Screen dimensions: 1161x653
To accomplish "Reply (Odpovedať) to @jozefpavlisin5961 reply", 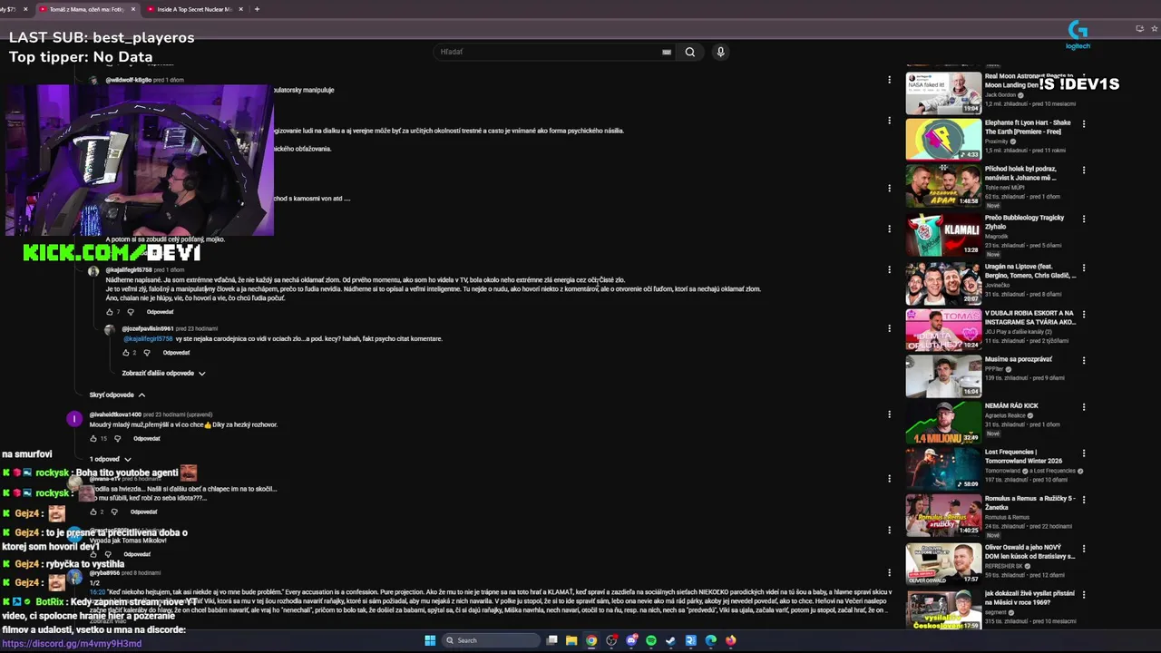I will pos(176,353).
